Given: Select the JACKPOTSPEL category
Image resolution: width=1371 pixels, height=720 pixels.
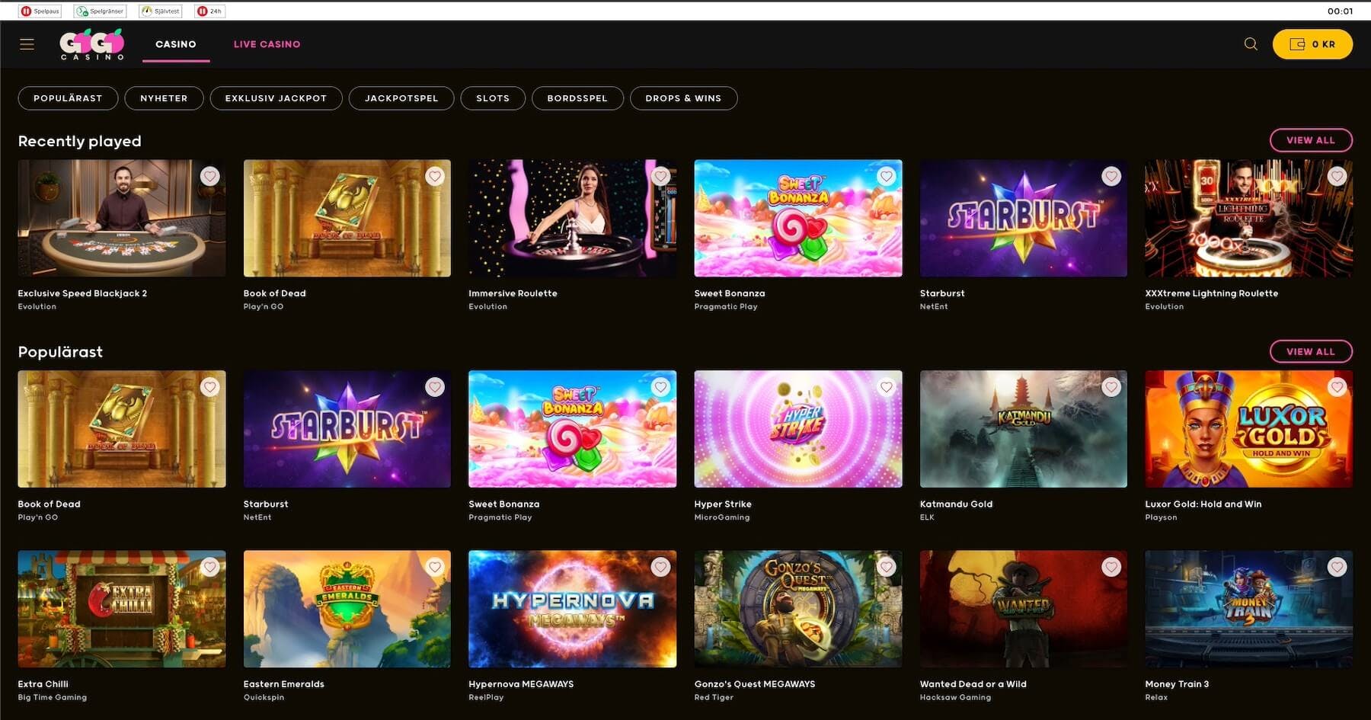Looking at the screenshot, I should pyautogui.click(x=401, y=98).
